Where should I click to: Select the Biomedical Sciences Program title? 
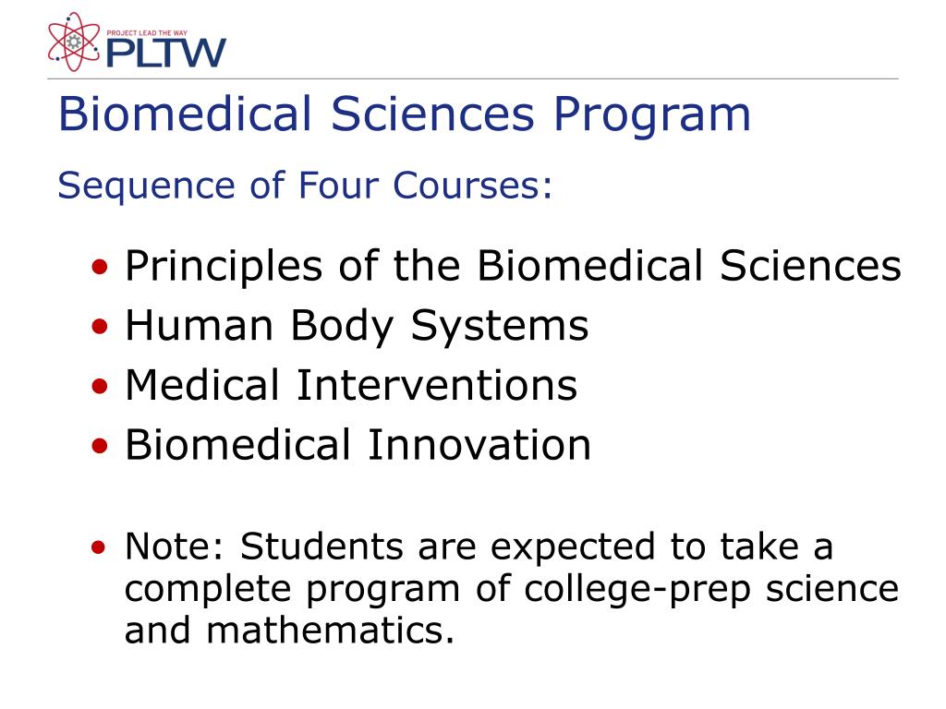click(x=405, y=114)
